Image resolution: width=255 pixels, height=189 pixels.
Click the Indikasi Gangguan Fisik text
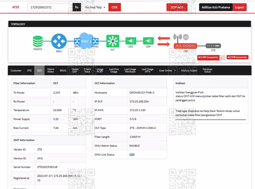coord(190,92)
